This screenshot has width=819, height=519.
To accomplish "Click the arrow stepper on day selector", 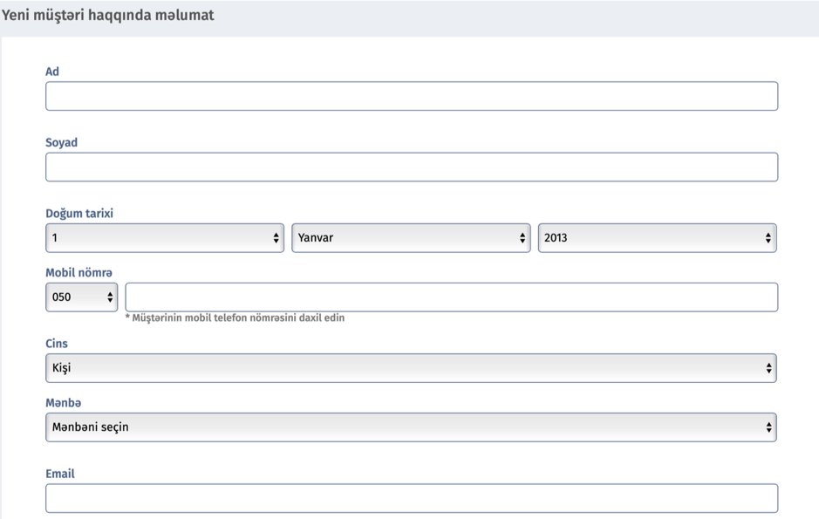I will click(x=276, y=238).
